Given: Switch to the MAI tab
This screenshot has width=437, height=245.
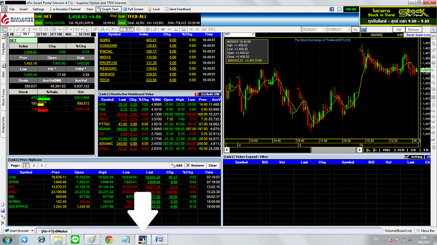Looking at the screenshot, I should 68,34.
